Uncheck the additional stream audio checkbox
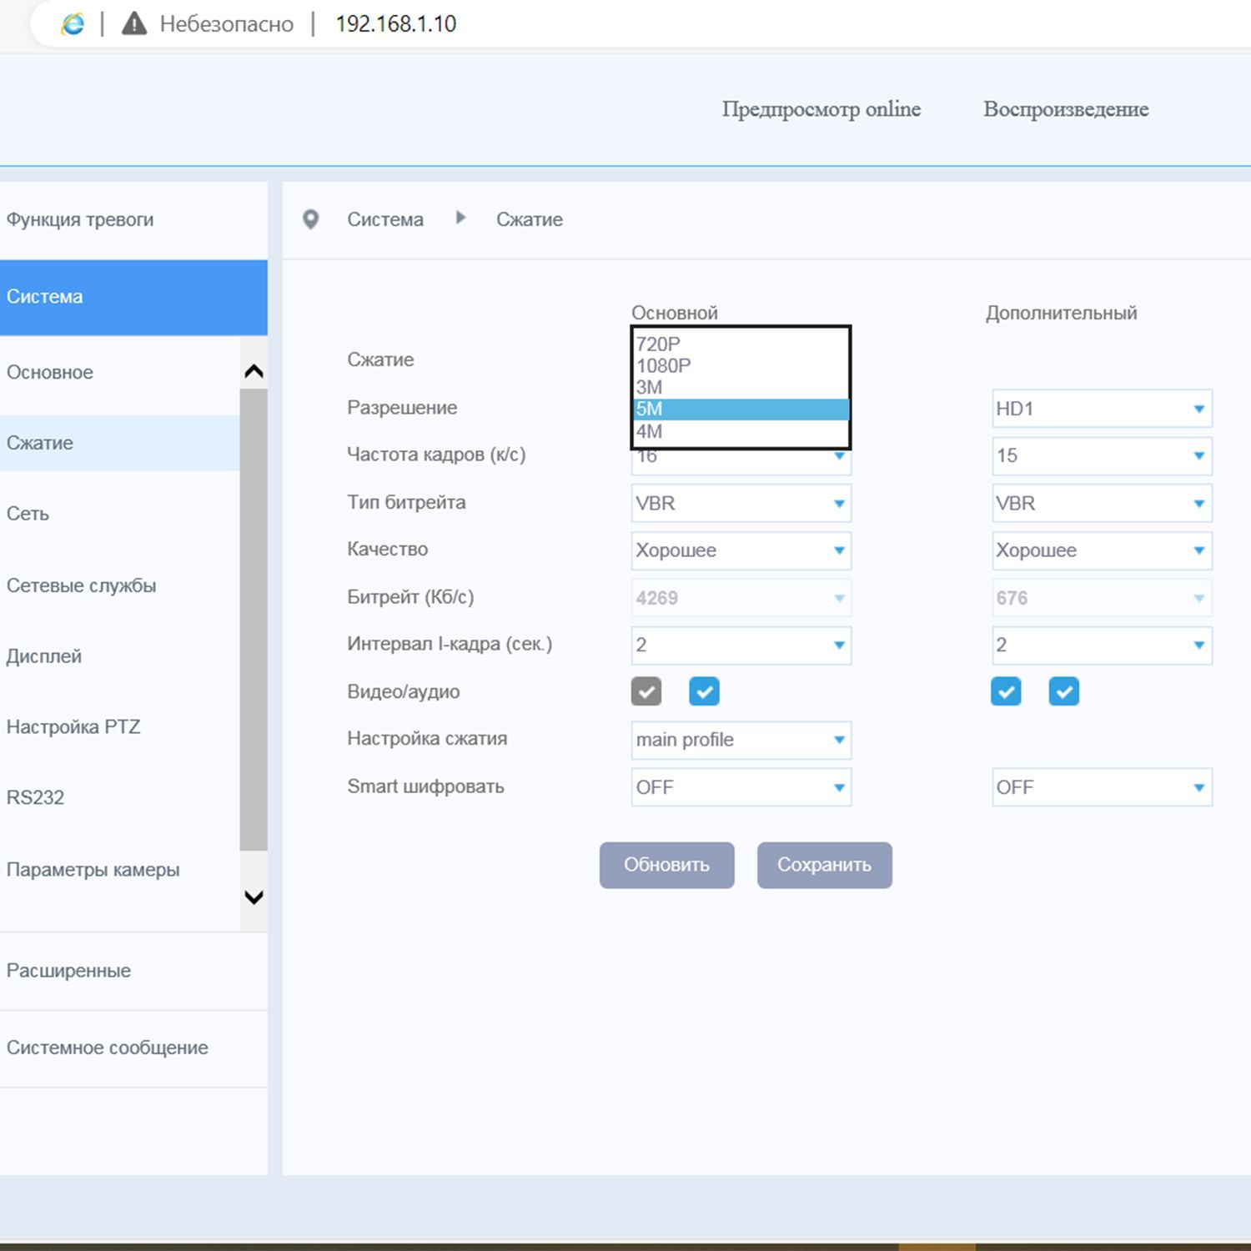 click(x=1064, y=691)
